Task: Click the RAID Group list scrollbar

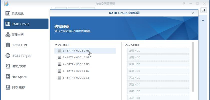Action: (x=193, y=67)
